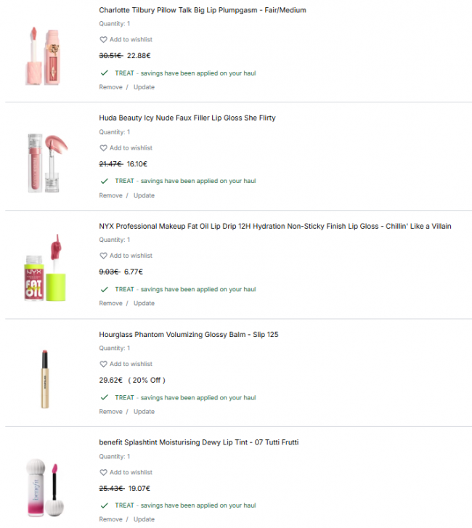Screen dimensions: 472x528
Task: Remove Huda Beauty Faux Filler Lip Gloss
Action: [x=110, y=195]
